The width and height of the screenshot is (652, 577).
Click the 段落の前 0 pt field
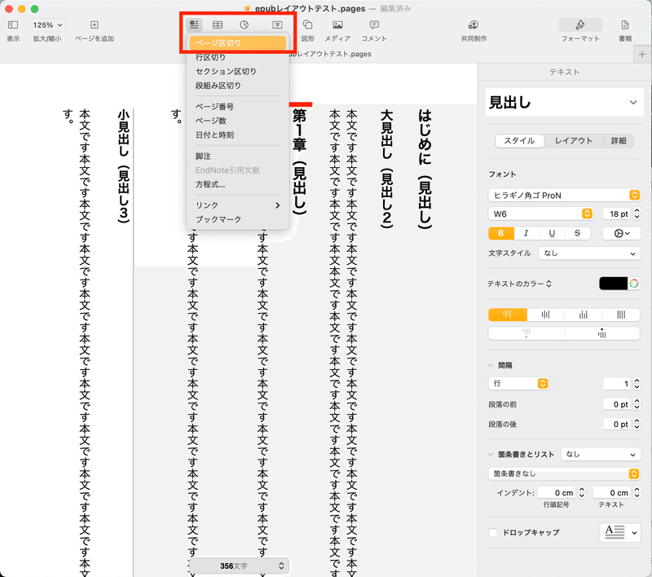click(x=618, y=404)
